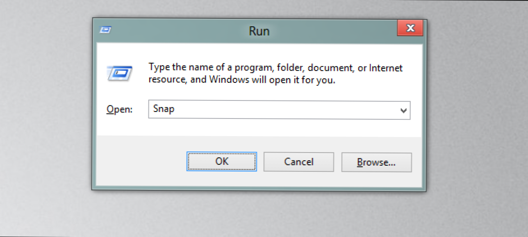
Task: Dismiss dialog using Cancel button
Action: coord(298,162)
